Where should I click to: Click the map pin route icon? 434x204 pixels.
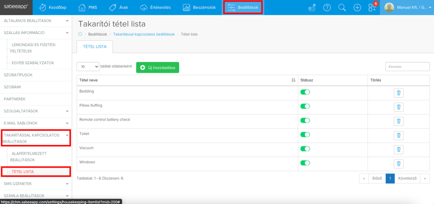tap(312, 8)
